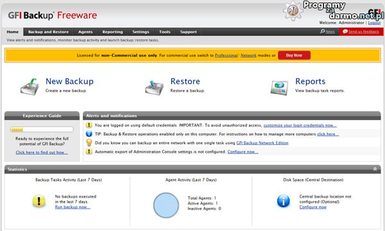Viewport: 385px width, 231px height.
Task: Click the blue info icon beside TIP alert
Action: click(89, 134)
